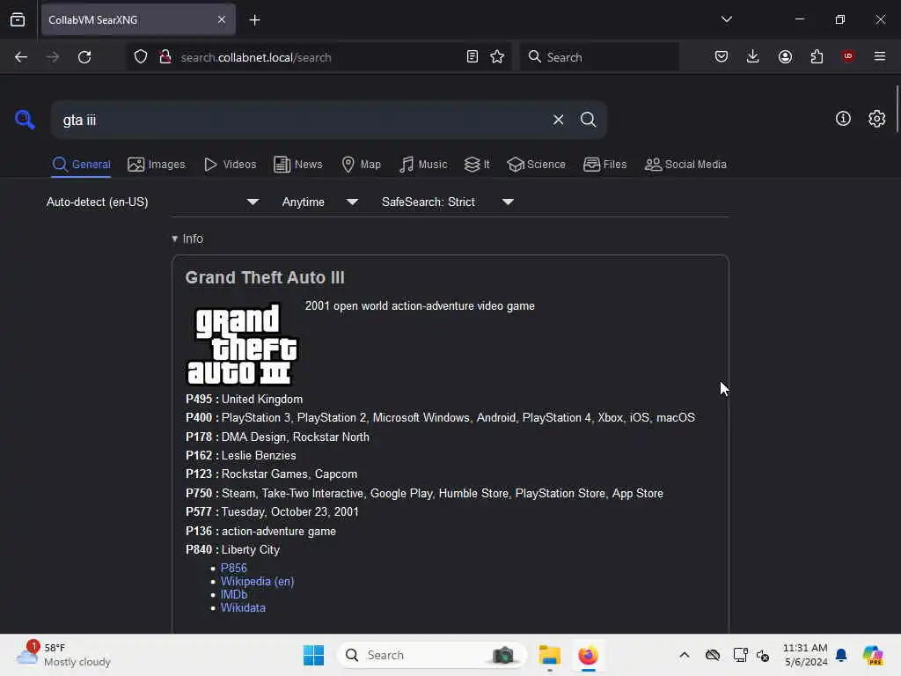Open the IMDb link

tap(233, 594)
